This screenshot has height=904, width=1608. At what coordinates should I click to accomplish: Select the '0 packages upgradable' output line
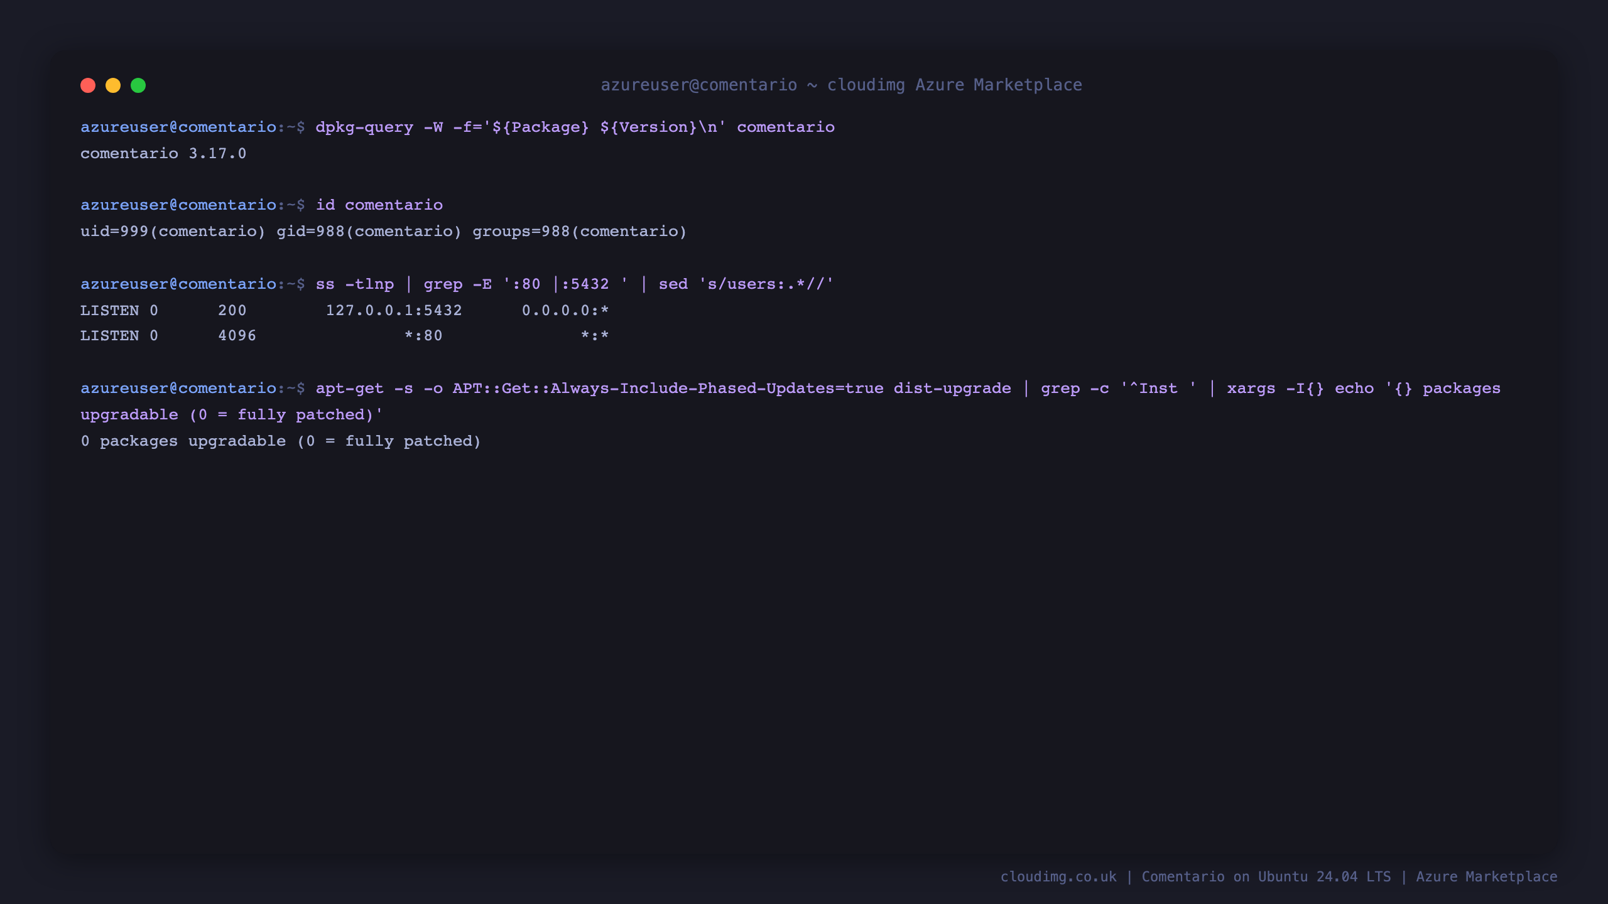point(281,441)
